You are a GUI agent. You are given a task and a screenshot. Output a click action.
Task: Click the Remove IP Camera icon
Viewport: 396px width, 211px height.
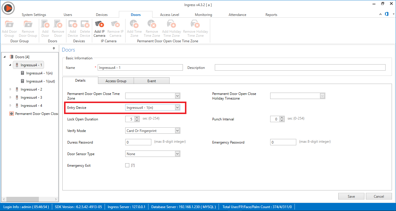coord(115,24)
